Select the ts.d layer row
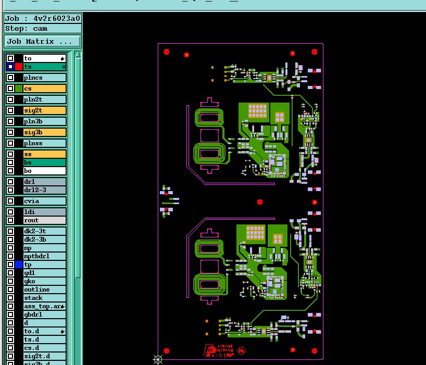Screen dimensions: 426x365 pos(45,339)
